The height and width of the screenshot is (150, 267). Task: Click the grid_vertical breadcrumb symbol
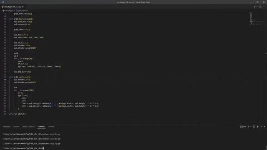[x=23, y=10]
